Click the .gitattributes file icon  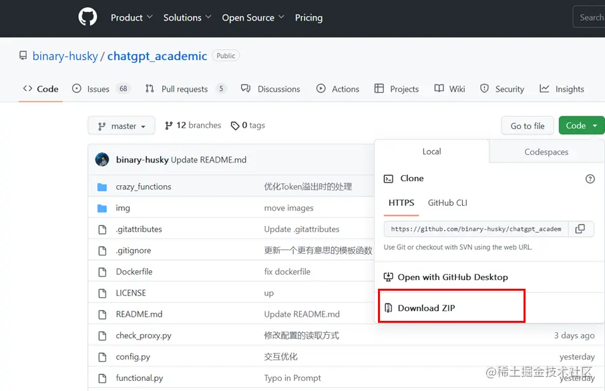[x=102, y=229]
